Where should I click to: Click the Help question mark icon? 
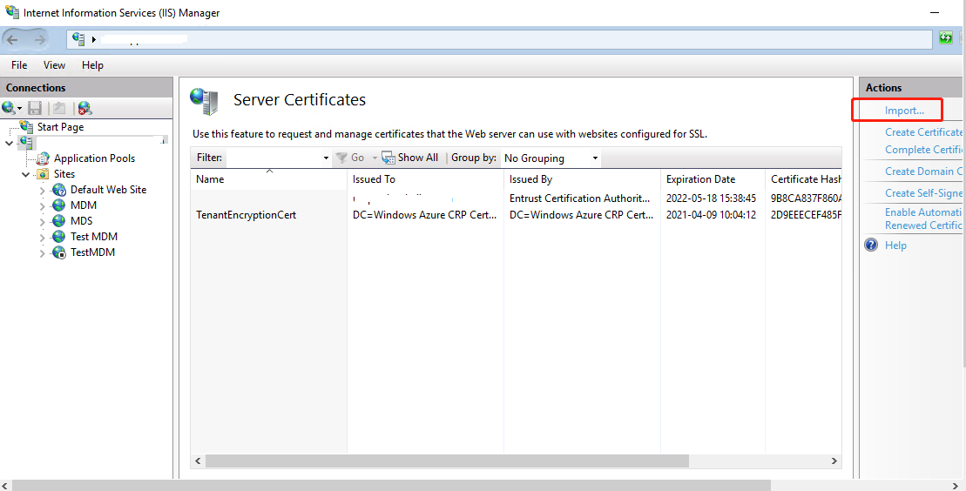[x=871, y=245]
